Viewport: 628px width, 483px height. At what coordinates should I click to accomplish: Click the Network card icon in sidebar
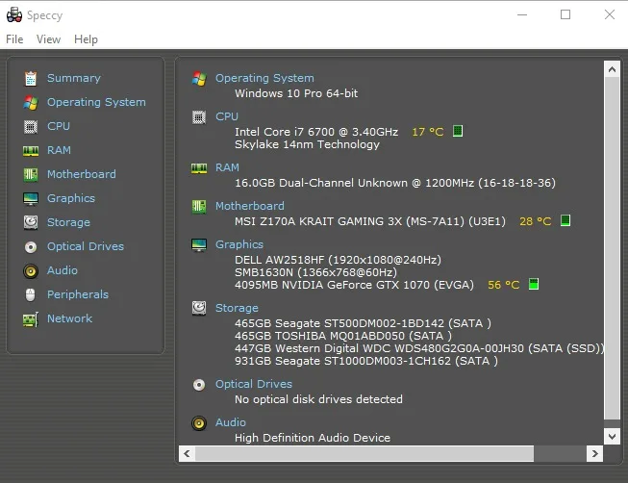(31, 319)
